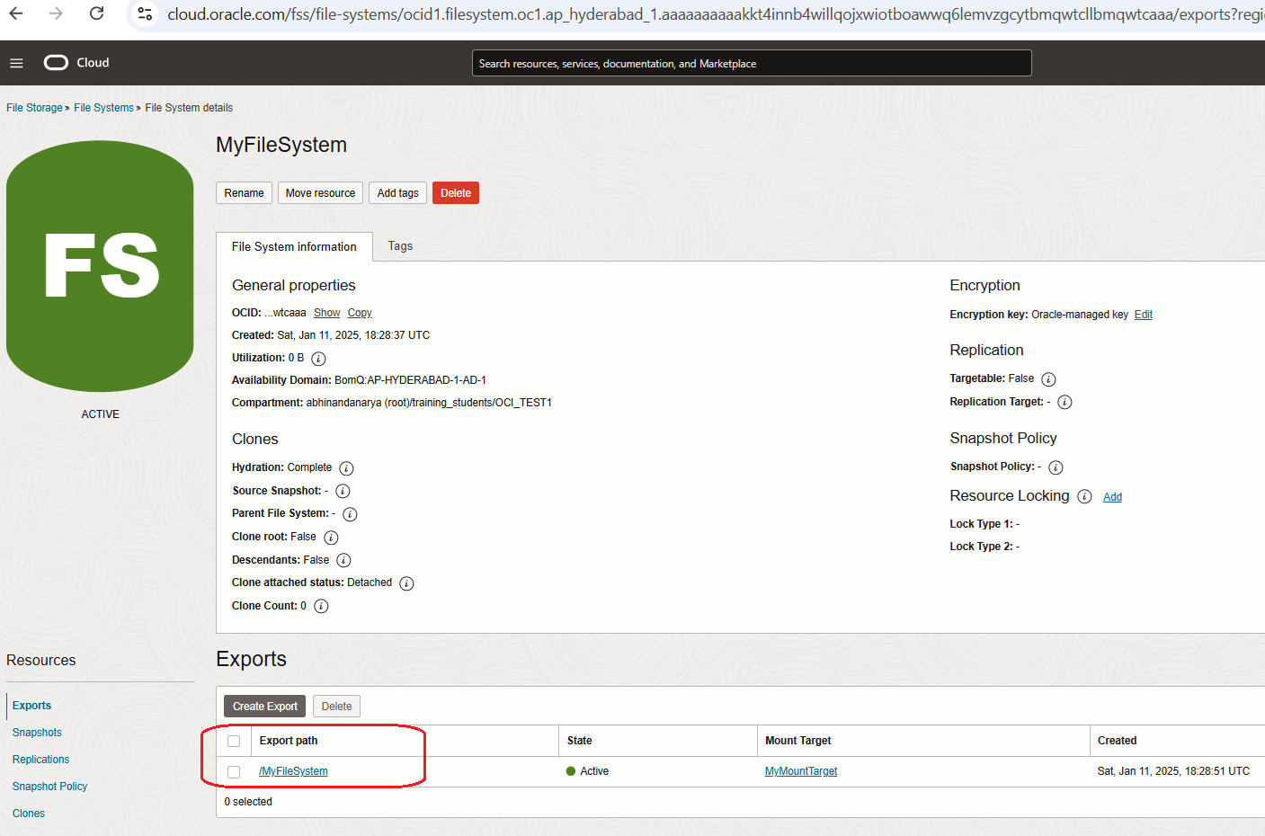Open the hamburger navigation menu
Image resolution: width=1265 pixels, height=836 pixels.
pyautogui.click(x=16, y=63)
